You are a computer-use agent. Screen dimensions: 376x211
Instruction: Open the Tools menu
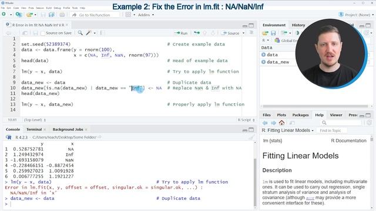coord(75,8)
